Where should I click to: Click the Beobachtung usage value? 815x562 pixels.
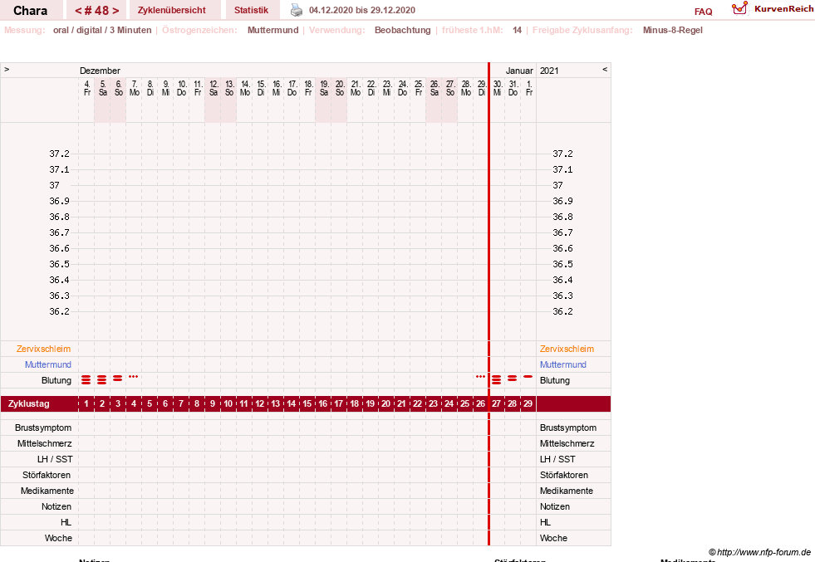[402, 30]
